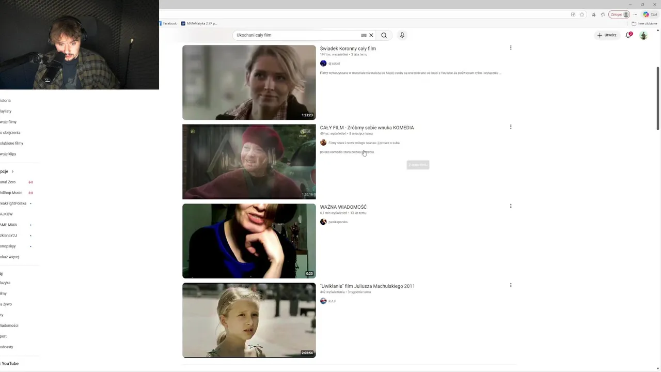Click the Utwórz create button
661x372 pixels.
[x=607, y=35]
